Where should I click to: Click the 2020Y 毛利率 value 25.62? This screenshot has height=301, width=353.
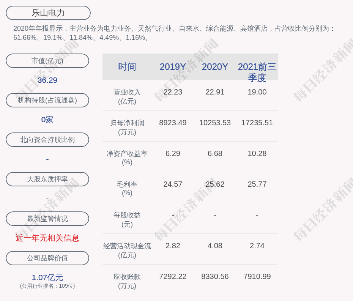pyautogui.click(x=215, y=184)
